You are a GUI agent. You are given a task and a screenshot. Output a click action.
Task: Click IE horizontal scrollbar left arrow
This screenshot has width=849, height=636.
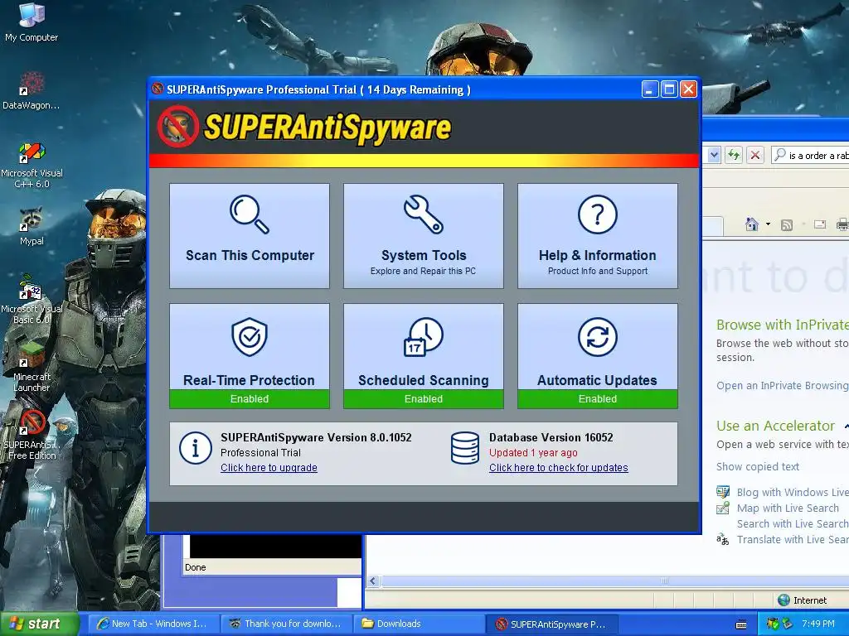pyautogui.click(x=372, y=581)
